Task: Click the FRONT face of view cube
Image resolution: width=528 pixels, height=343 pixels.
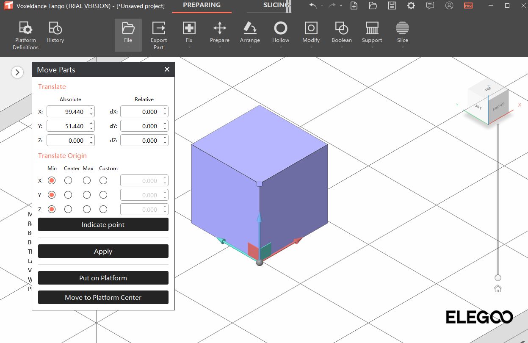Action: (x=498, y=107)
